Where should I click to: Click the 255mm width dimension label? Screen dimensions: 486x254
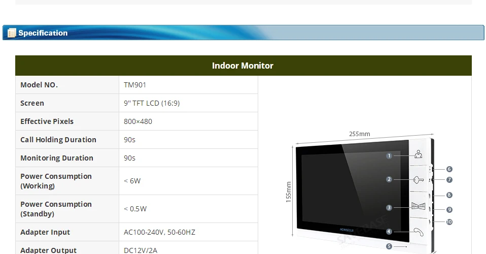(360, 134)
